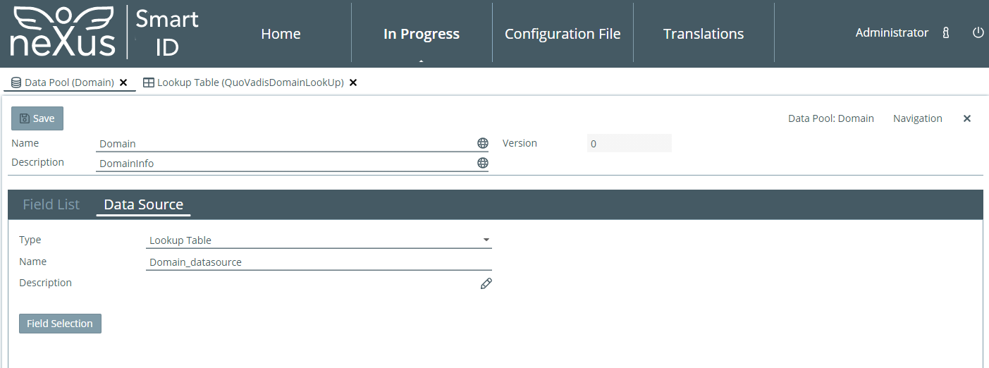989x368 pixels.
Task: Close the Data Pool (Domain) tab
Action: pos(123,82)
